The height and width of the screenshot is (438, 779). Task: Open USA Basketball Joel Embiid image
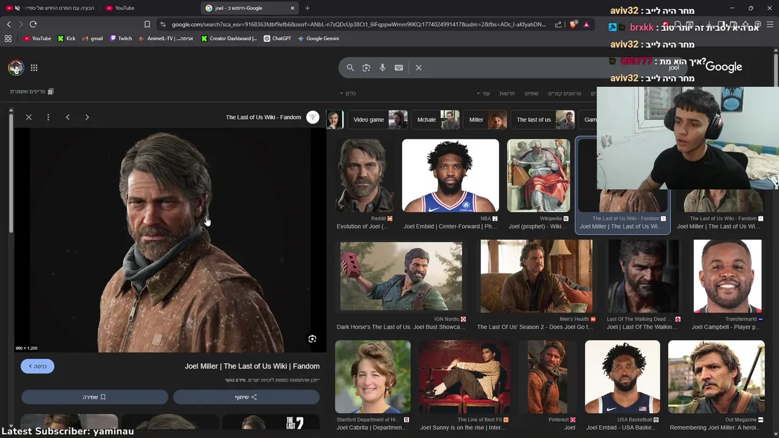[622, 377]
